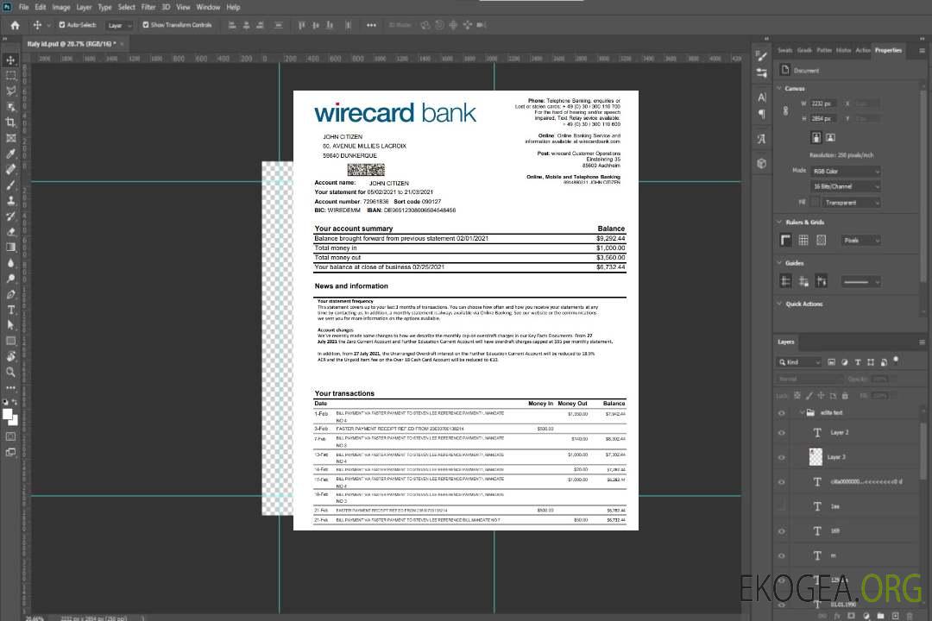Open the Paragraph panel icon
Viewport: 932px width, 621px height.
click(761, 114)
